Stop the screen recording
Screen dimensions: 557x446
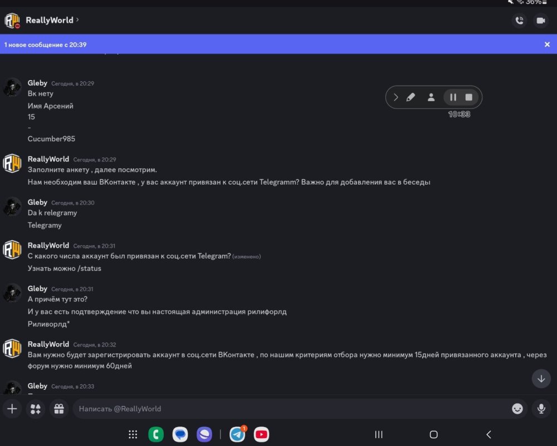pos(469,97)
